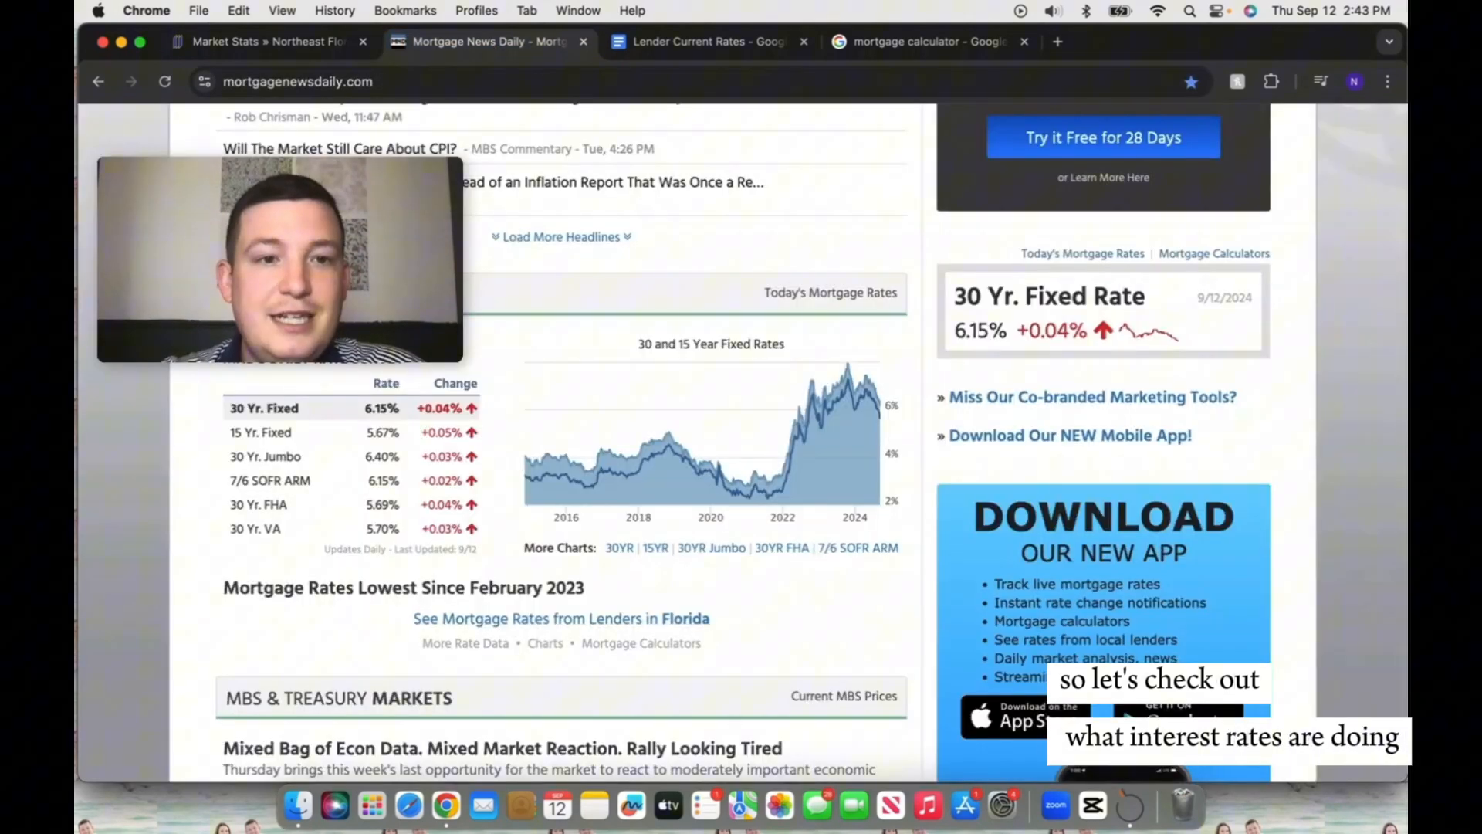Viewport: 1482px width, 834px height.
Task: Open the 30YR Jumbo chart link
Action: coord(712,548)
